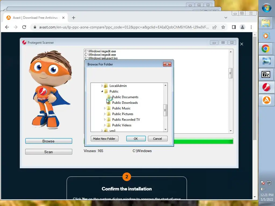Expand the vm1 folder node

[102, 131]
